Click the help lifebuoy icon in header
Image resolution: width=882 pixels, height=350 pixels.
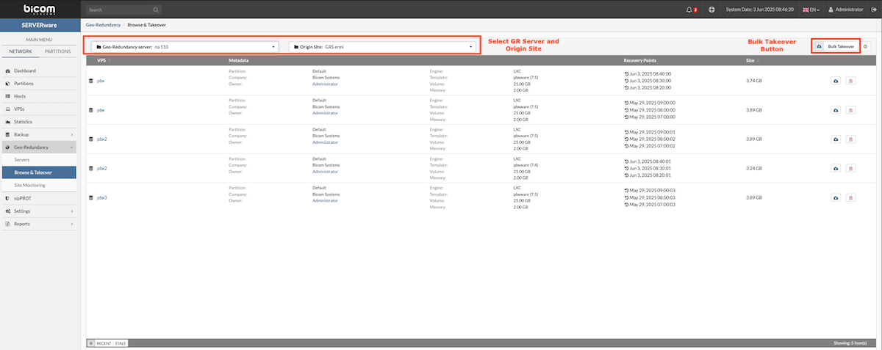[711, 10]
